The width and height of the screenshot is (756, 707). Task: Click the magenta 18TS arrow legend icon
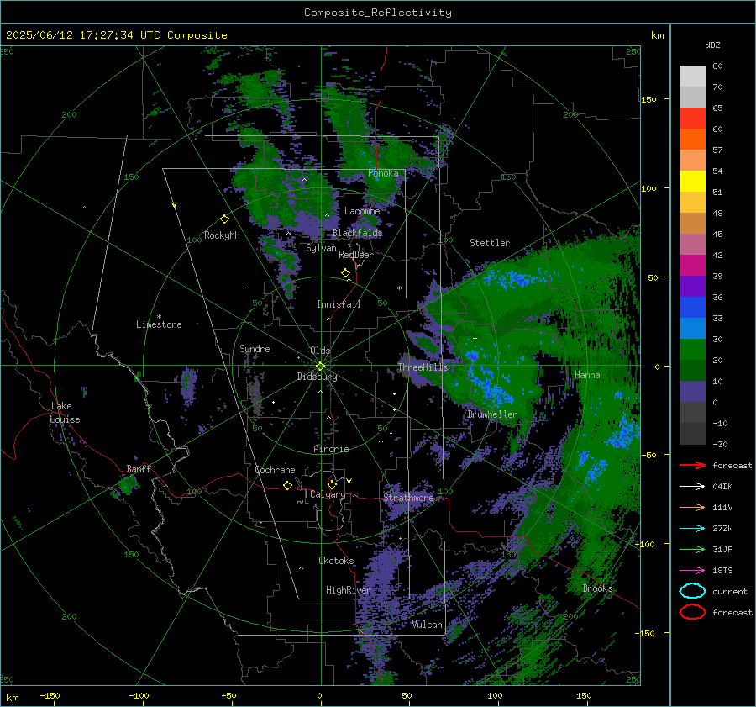click(692, 570)
